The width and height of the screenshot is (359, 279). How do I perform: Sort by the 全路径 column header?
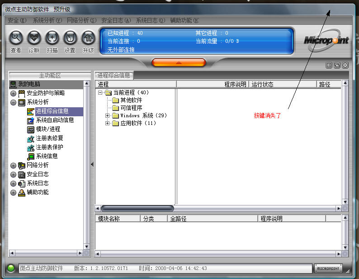click(x=213, y=219)
